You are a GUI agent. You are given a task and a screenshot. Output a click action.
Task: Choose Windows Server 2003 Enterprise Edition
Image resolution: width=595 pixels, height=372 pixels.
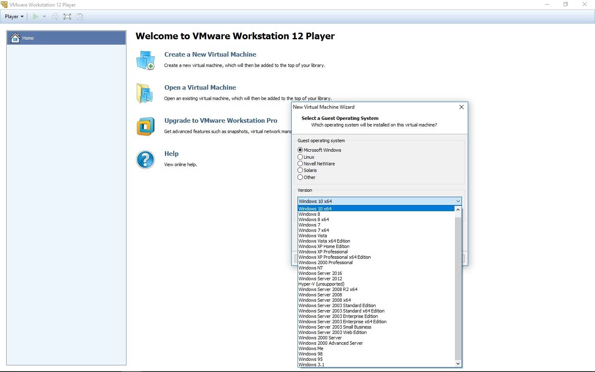pyautogui.click(x=376, y=316)
